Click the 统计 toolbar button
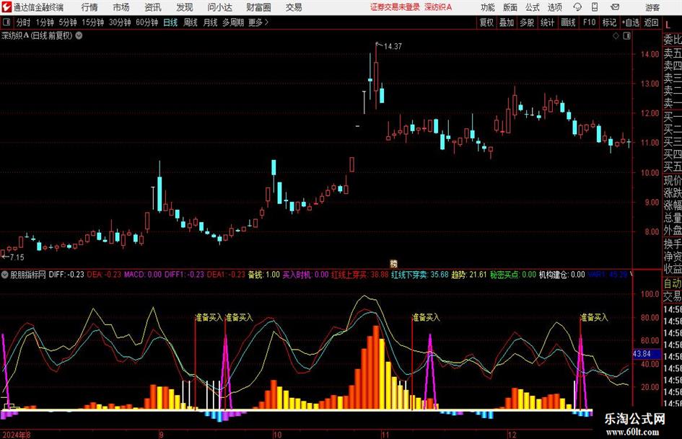This screenshot has height=439, width=682. pos(547,22)
